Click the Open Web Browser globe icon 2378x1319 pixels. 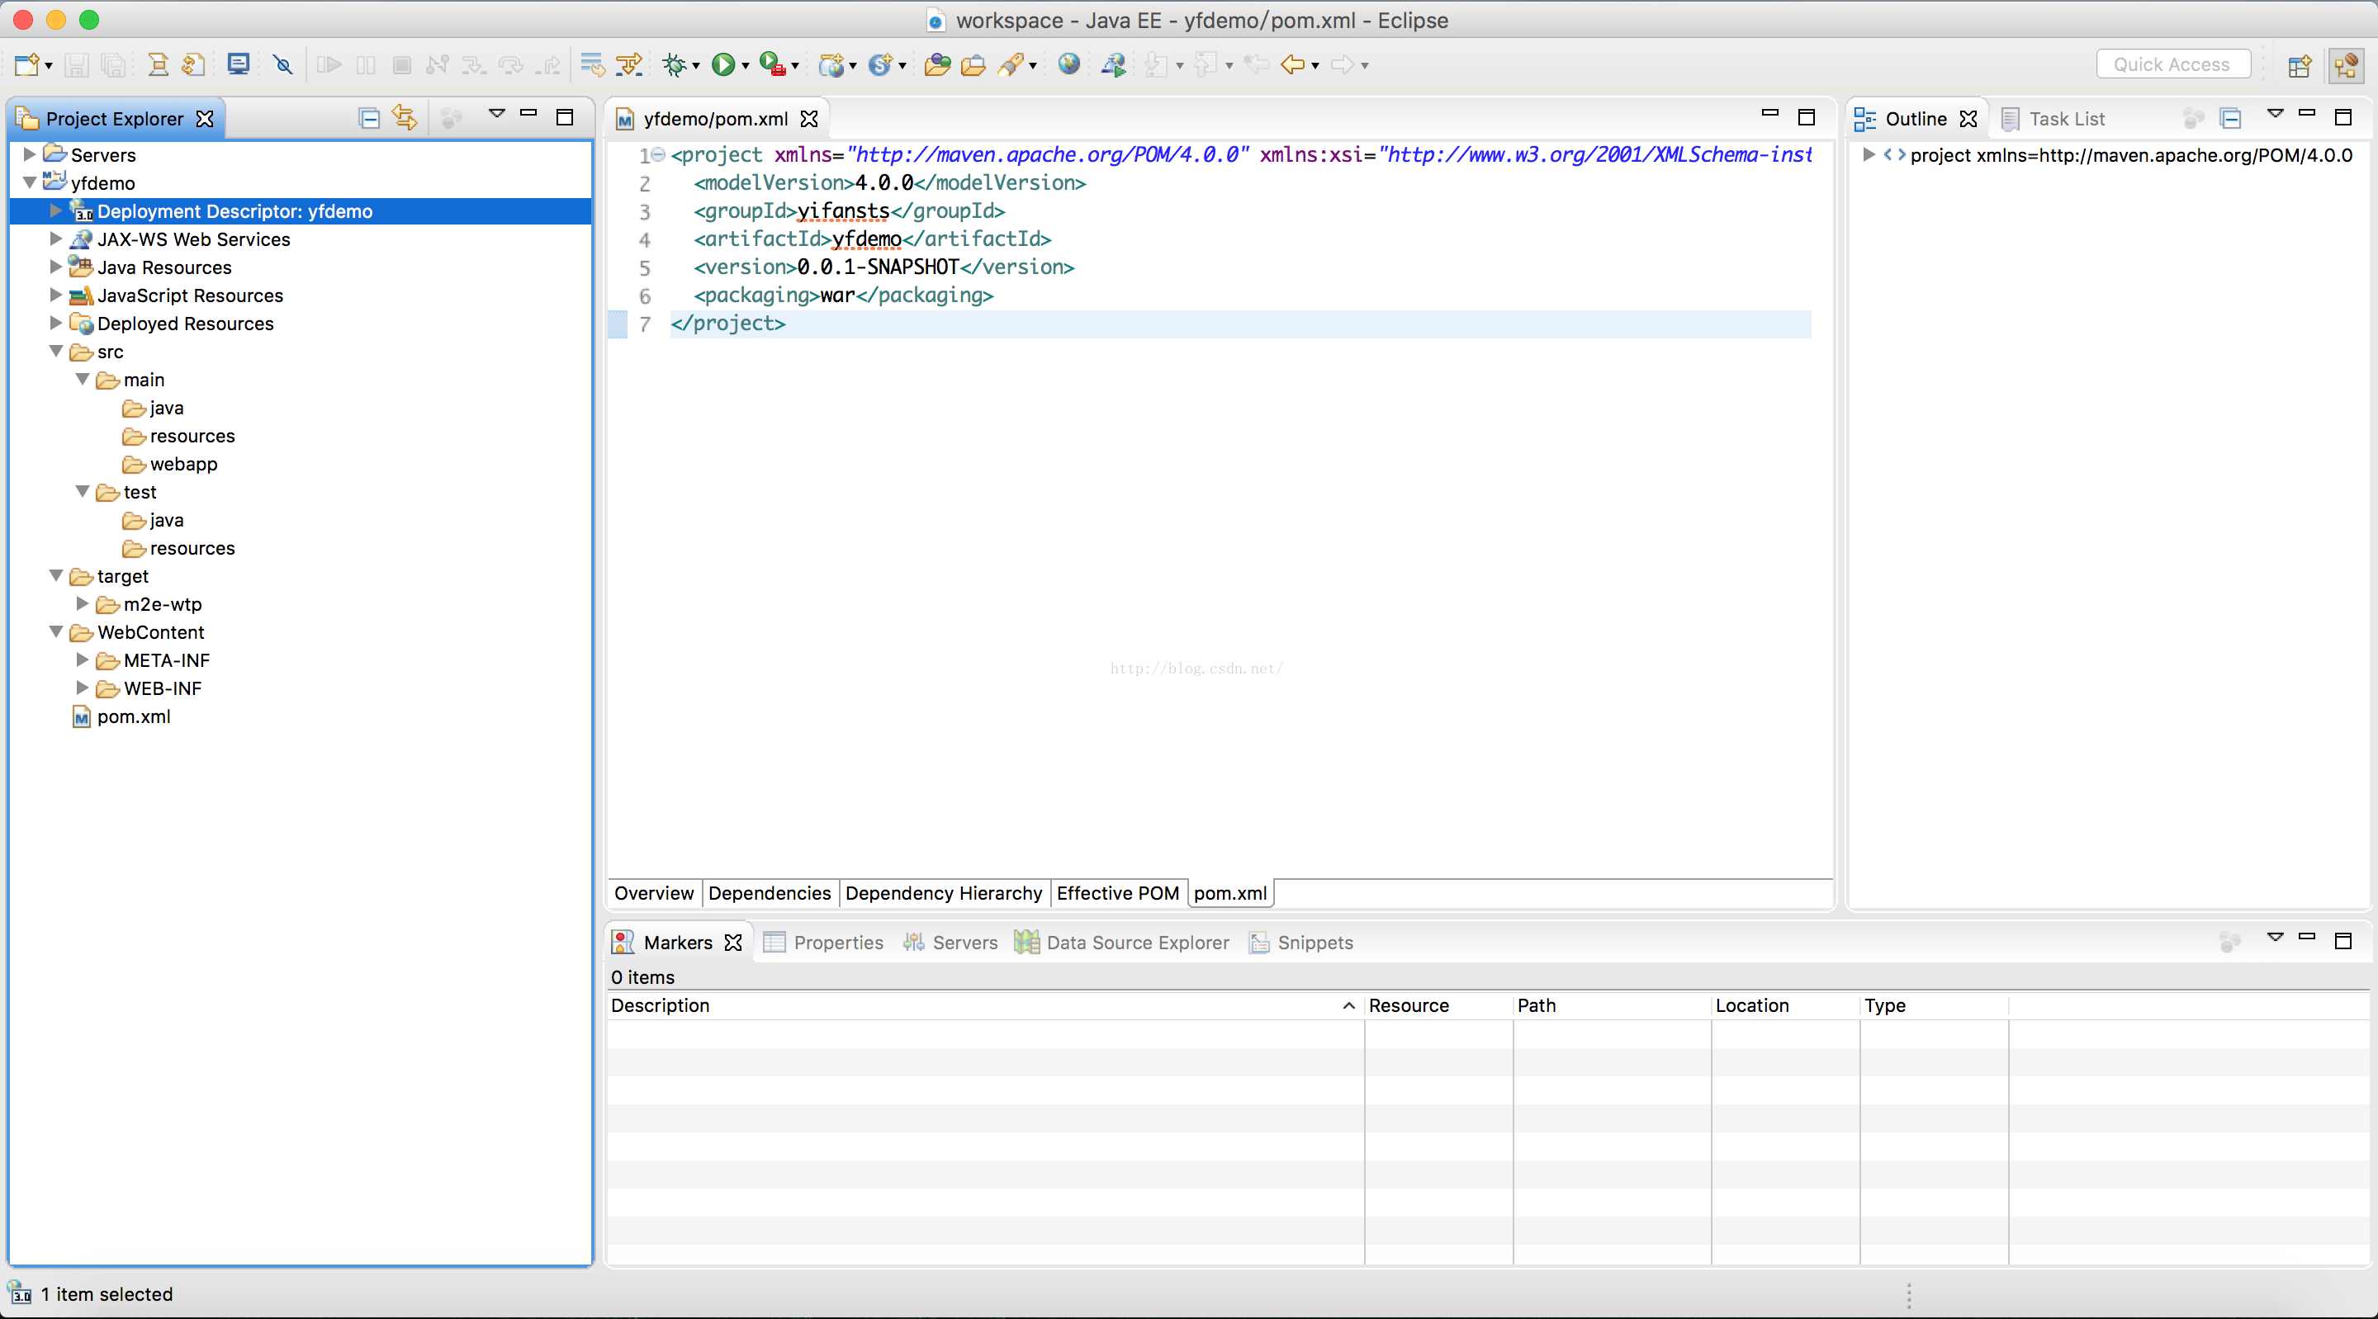[1069, 64]
